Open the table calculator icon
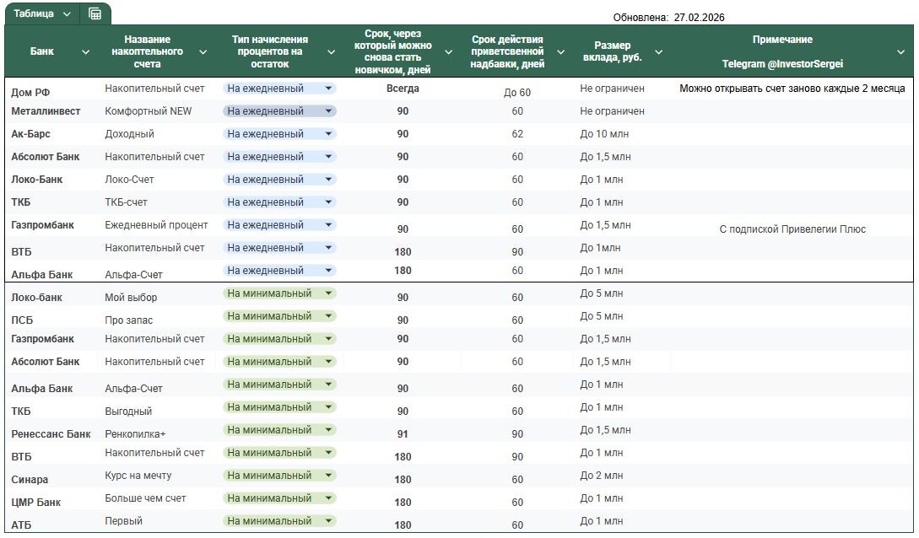 pyautogui.click(x=95, y=13)
